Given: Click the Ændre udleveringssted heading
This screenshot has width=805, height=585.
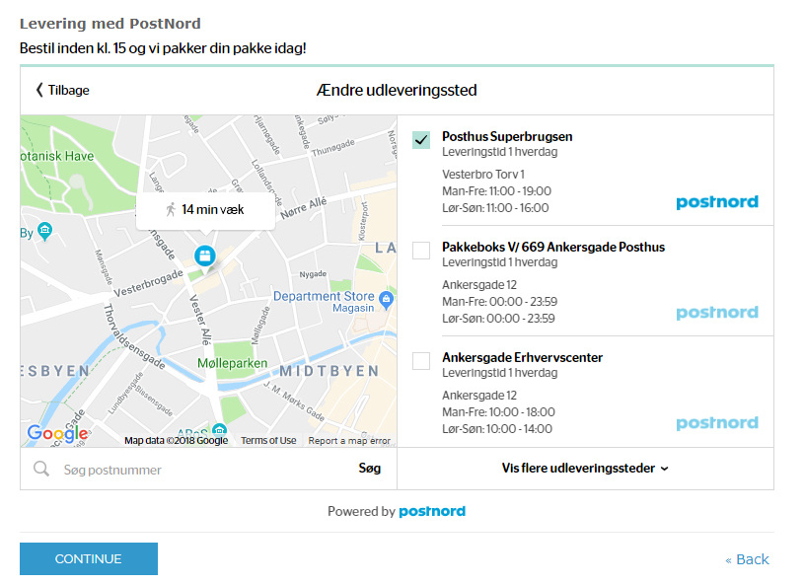Looking at the screenshot, I should tap(397, 91).
